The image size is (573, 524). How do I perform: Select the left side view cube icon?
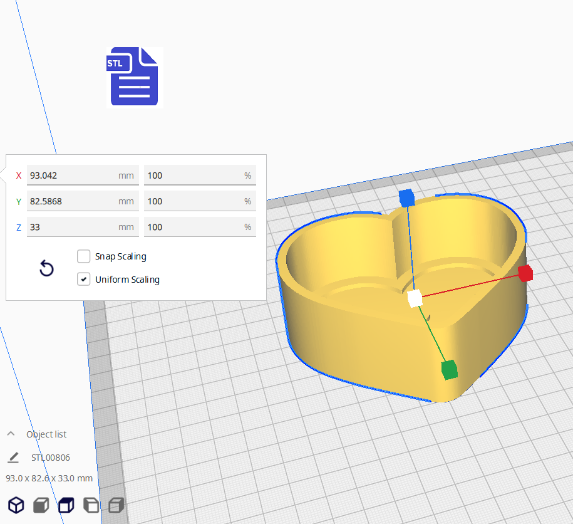[x=91, y=505]
